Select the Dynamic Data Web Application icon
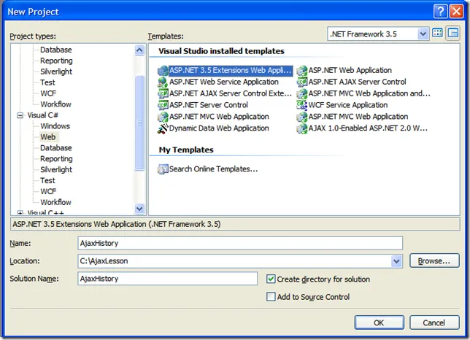The image size is (470, 340). pyautogui.click(x=163, y=128)
